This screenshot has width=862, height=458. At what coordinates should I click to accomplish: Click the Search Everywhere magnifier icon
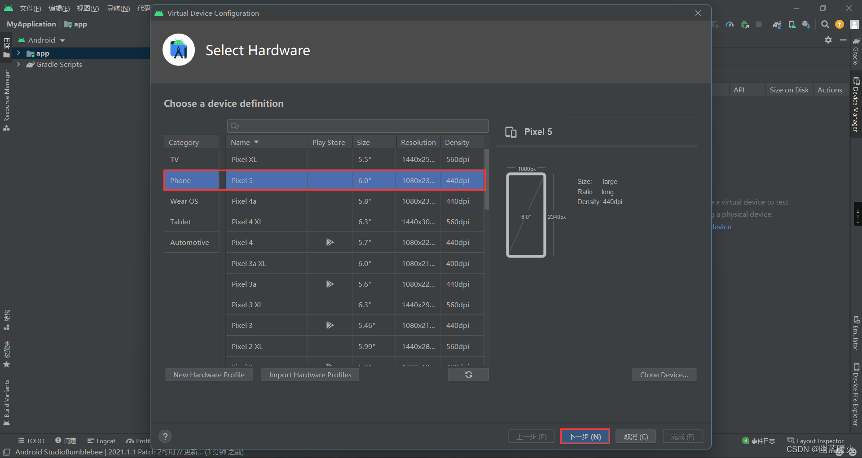coord(825,24)
